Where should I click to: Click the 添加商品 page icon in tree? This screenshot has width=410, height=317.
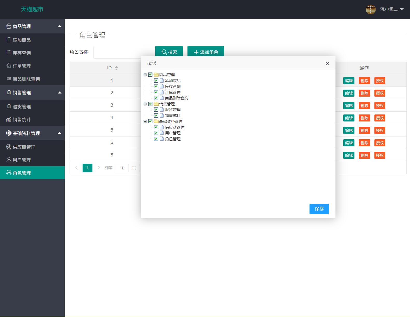coord(162,81)
